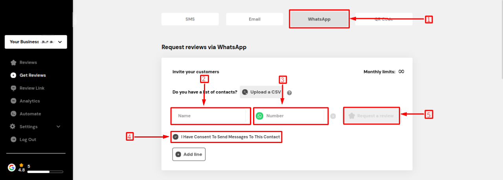Switch to the Email tab

click(254, 19)
